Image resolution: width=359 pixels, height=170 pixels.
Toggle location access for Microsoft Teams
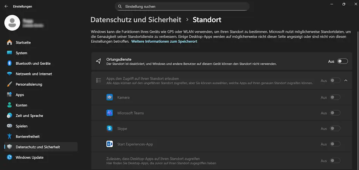(335, 113)
